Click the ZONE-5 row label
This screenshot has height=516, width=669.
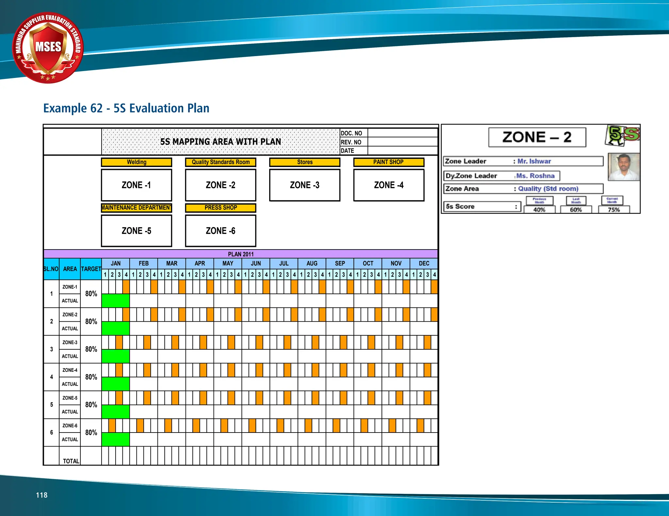tap(70, 398)
